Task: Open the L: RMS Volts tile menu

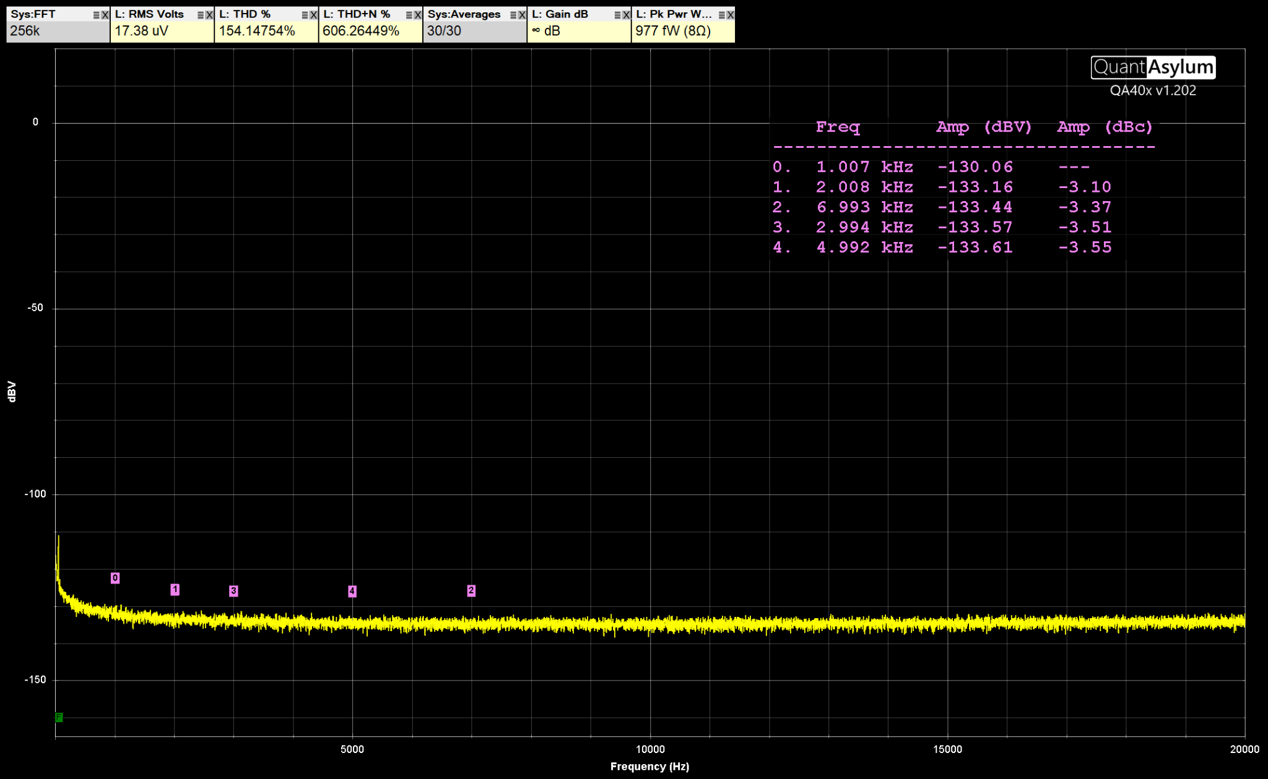Action: tap(201, 15)
